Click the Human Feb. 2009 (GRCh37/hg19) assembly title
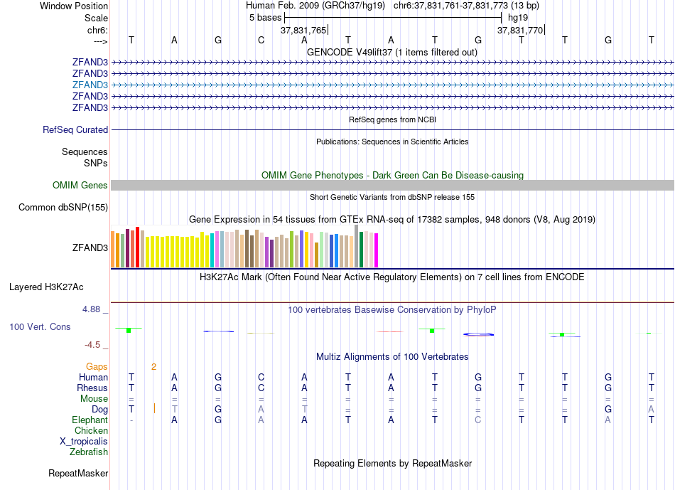This screenshot has height=490, width=675. click(x=316, y=6)
